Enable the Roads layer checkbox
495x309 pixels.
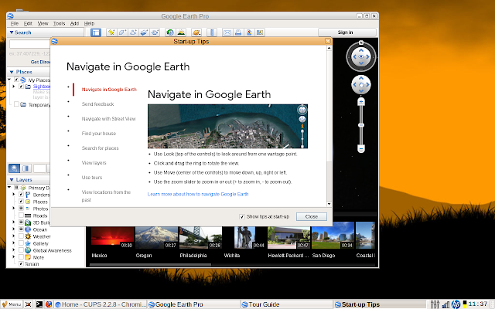click(x=22, y=216)
